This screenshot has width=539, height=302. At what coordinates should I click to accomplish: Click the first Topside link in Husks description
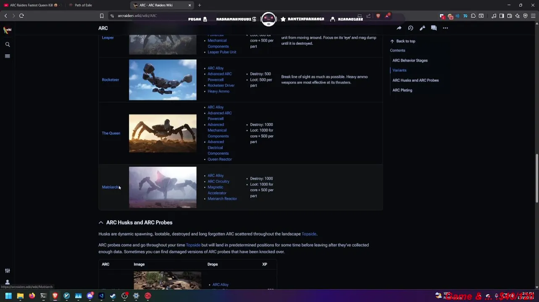point(309,234)
